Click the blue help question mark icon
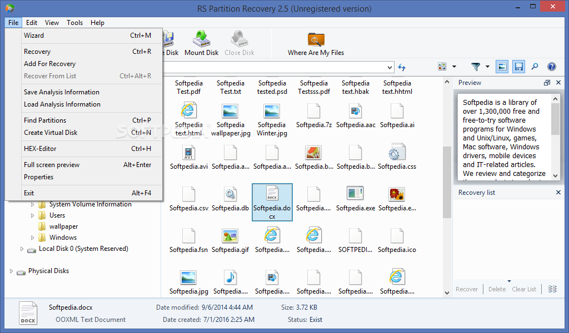The width and height of the screenshot is (569, 333). tap(552, 66)
